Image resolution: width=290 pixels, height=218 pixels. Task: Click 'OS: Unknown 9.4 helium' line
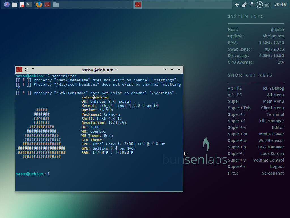106,101
